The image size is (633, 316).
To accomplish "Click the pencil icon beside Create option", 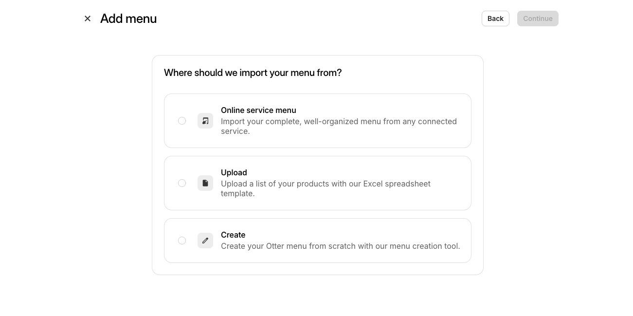I will point(205,241).
